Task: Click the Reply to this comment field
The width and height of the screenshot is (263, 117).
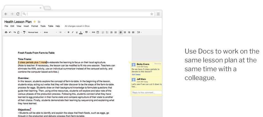Action: 147,92
